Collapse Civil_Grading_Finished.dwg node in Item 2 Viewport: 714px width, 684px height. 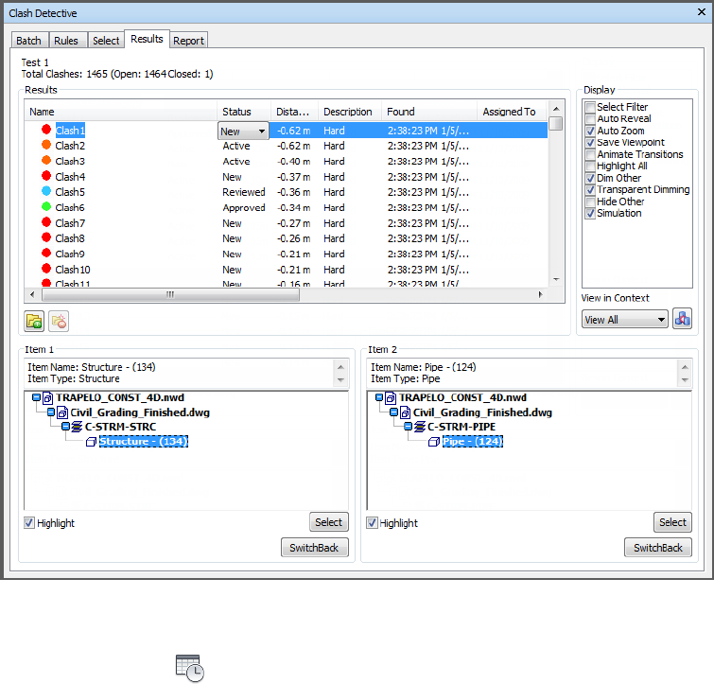click(394, 412)
